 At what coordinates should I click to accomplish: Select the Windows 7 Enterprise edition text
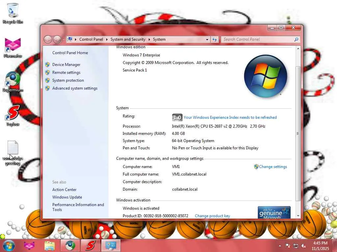[142, 55]
